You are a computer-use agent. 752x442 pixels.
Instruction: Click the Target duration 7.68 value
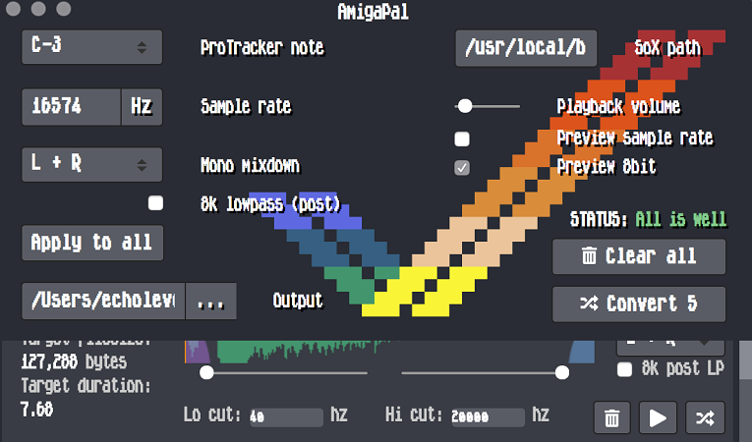tap(37, 410)
